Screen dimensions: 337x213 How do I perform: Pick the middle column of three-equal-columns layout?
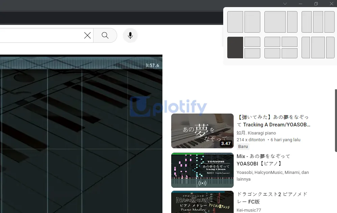pos(318,22)
